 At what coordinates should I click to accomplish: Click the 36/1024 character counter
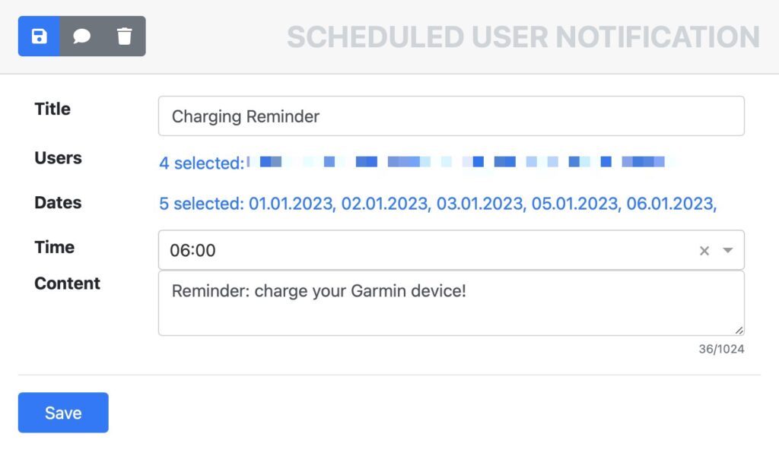(721, 349)
